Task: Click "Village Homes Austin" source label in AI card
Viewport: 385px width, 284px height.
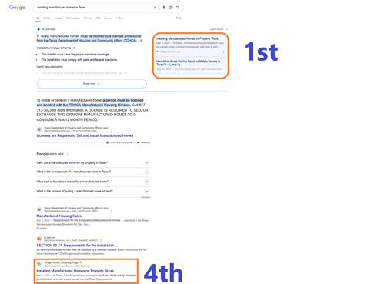Action: point(170,52)
